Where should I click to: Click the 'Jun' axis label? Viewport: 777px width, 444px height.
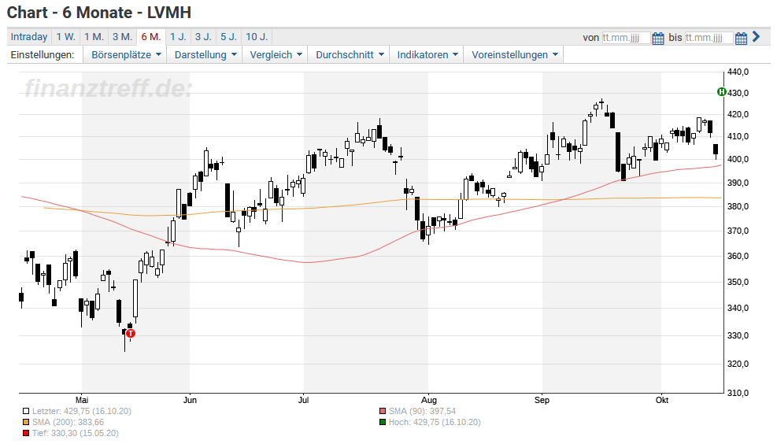[190, 400]
